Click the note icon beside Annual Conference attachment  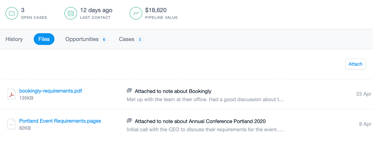(x=129, y=121)
